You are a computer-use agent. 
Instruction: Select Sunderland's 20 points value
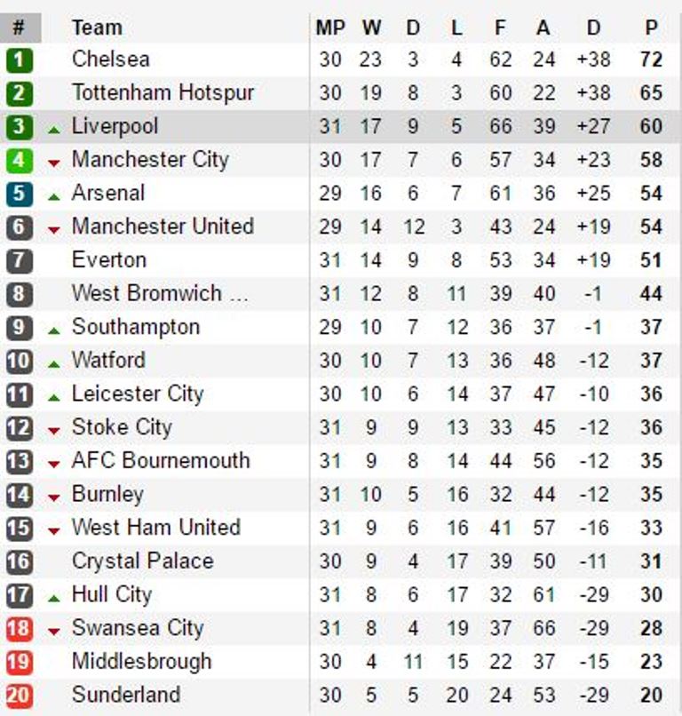coord(651,696)
